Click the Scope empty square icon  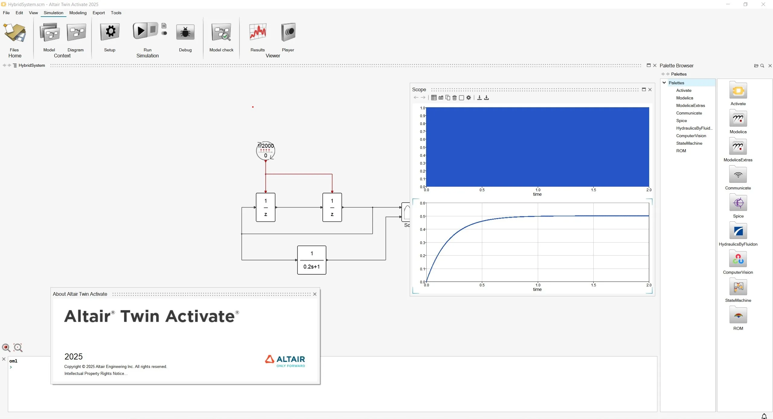461,98
